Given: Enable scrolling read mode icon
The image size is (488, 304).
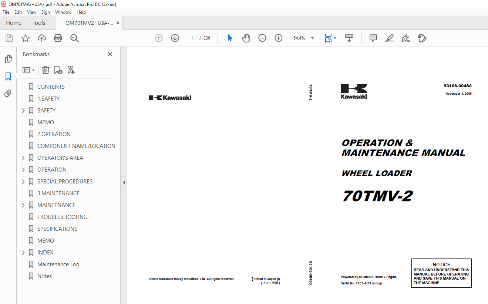Looking at the screenshot, I should [349, 38].
